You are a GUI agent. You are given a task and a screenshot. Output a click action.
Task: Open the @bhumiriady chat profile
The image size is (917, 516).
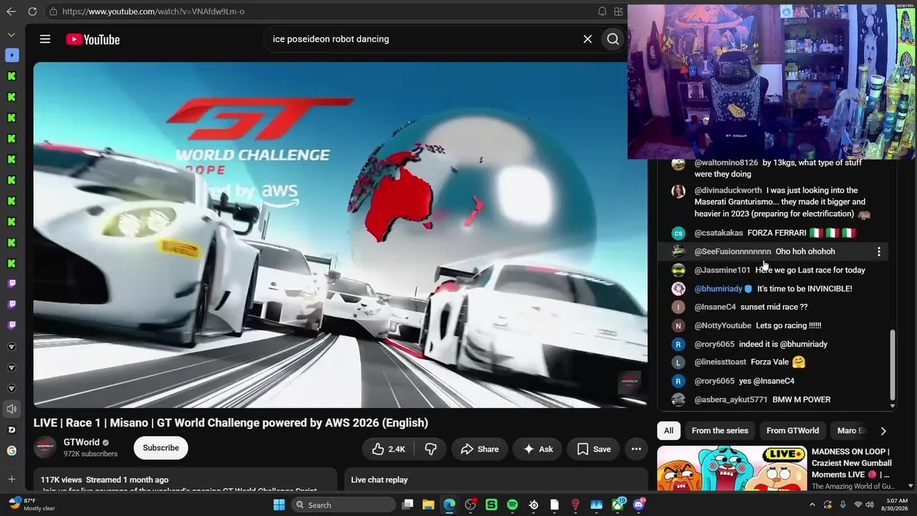(x=719, y=289)
